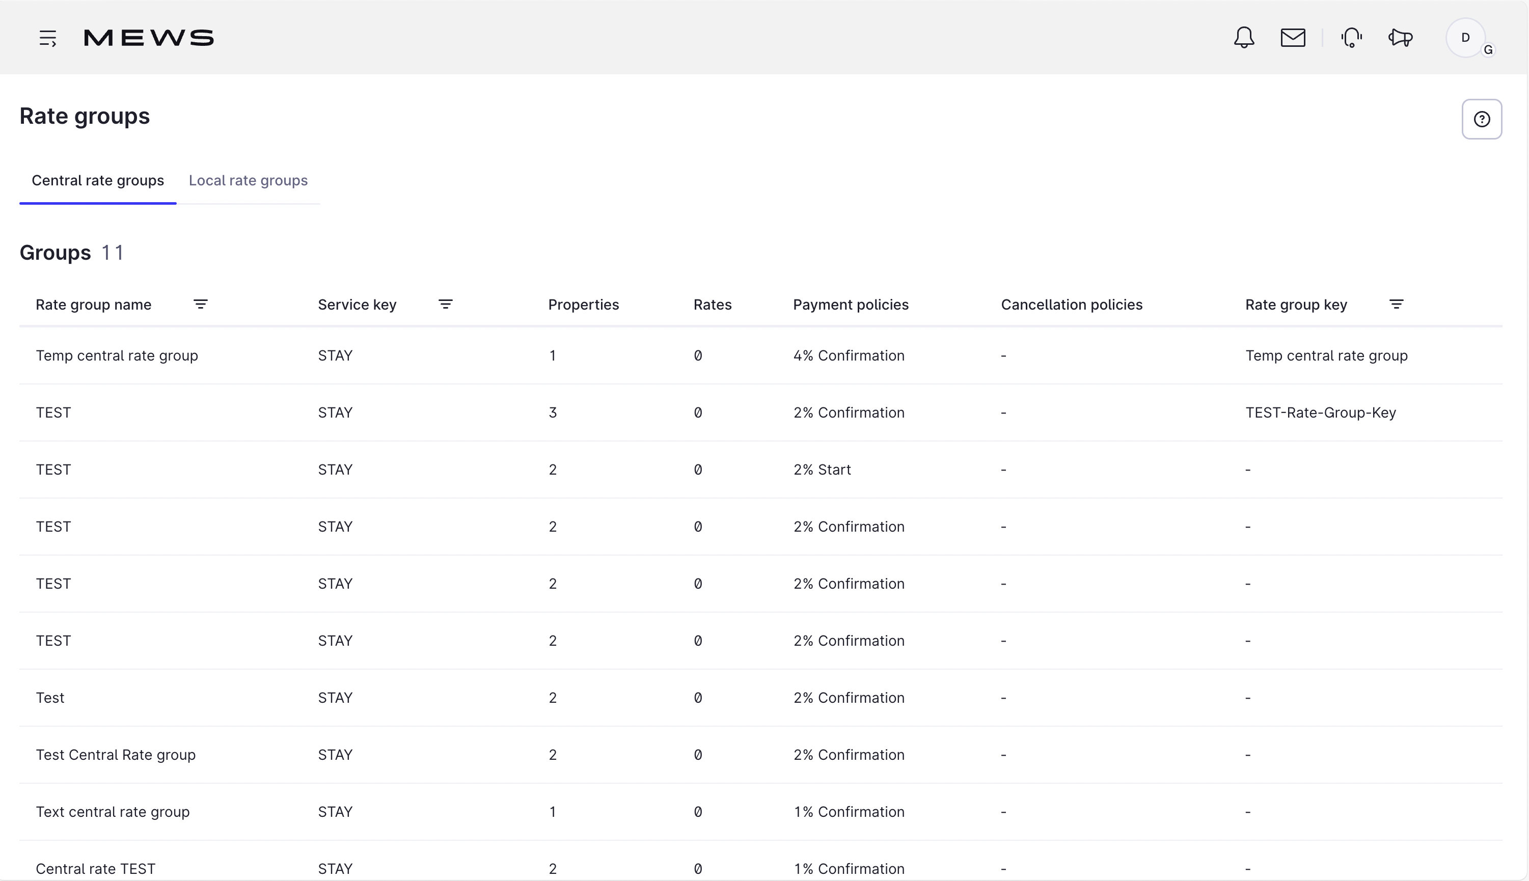Click the Properties column header
Image resolution: width=1529 pixels, height=881 pixels.
point(583,305)
